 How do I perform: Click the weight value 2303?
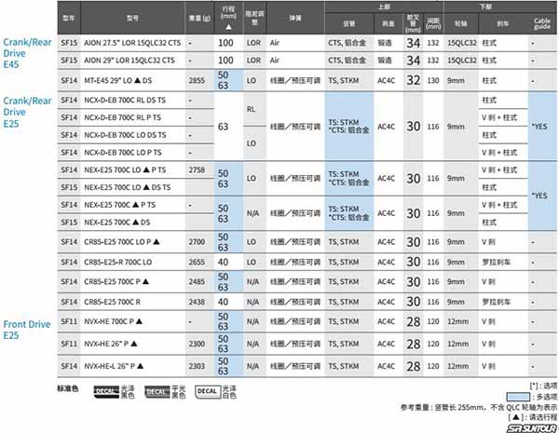197,366
